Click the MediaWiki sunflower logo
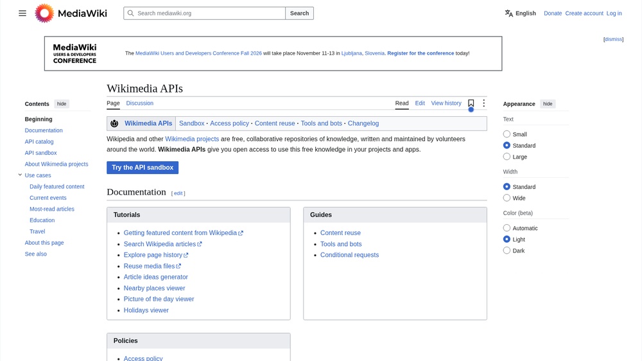642x361 pixels. tap(44, 13)
